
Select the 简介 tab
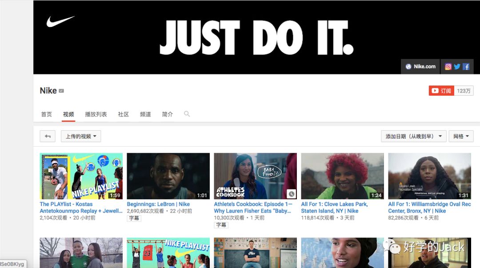(168, 114)
